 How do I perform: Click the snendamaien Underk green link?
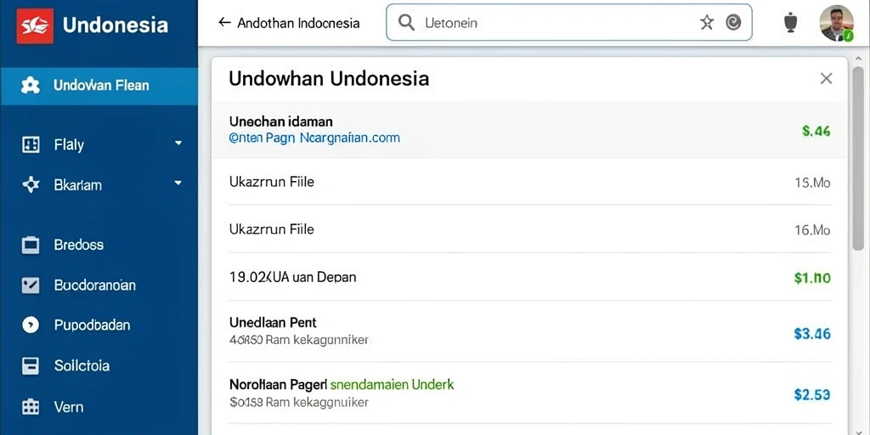pos(392,384)
